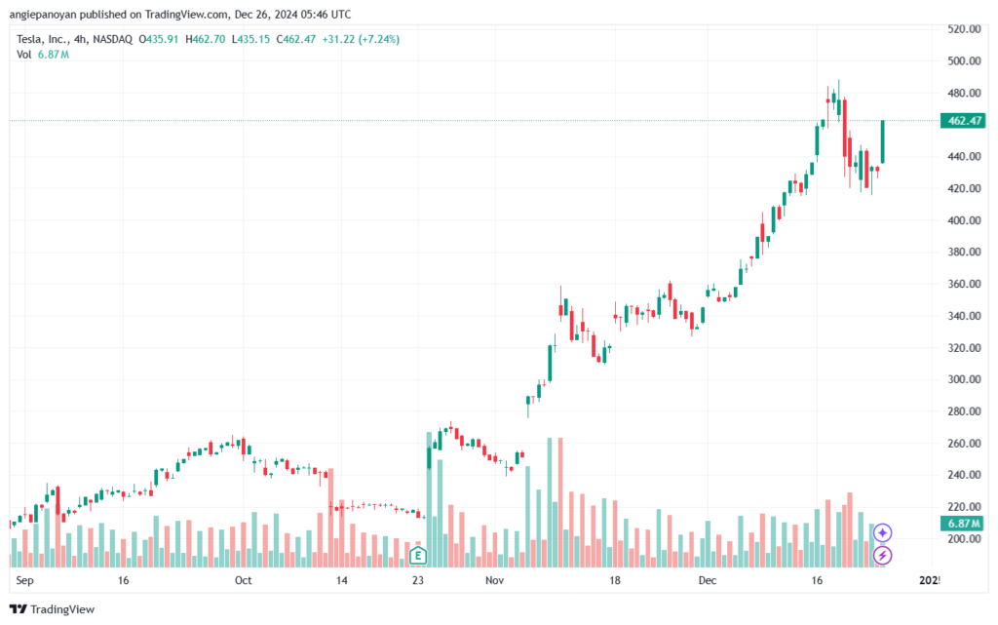998x625 pixels.
Task: Click the 500.00 price axis level
Action: (964, 61)
